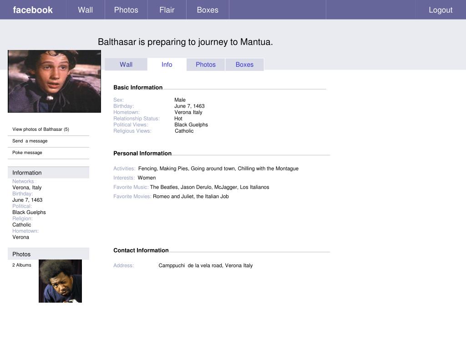Select the profile Info tab

point(167,65)
